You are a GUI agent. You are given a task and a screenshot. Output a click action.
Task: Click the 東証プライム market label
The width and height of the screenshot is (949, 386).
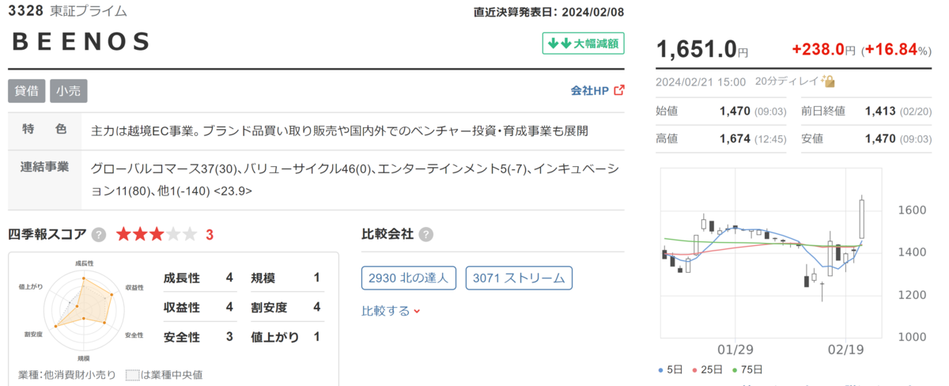(x=88, y=11)
